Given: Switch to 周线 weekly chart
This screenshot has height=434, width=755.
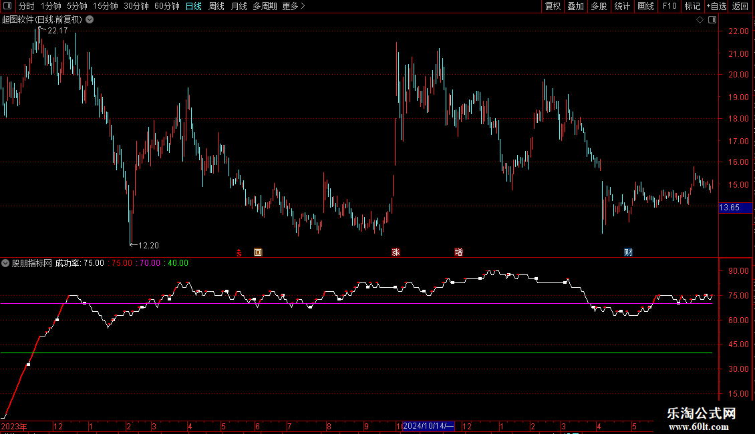Looking at the screenshot, I should pos(216,6).
